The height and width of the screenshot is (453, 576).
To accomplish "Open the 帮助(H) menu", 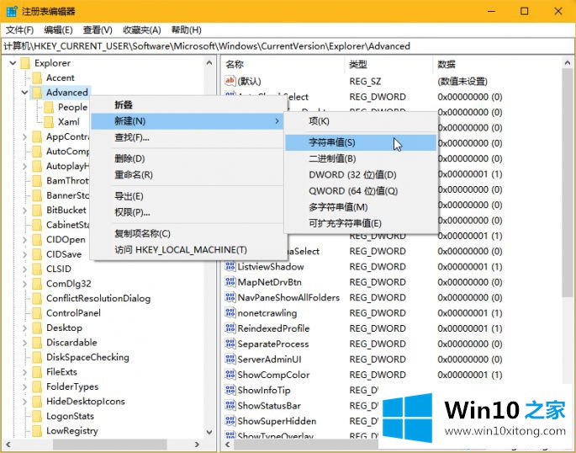I will (186, 30).
